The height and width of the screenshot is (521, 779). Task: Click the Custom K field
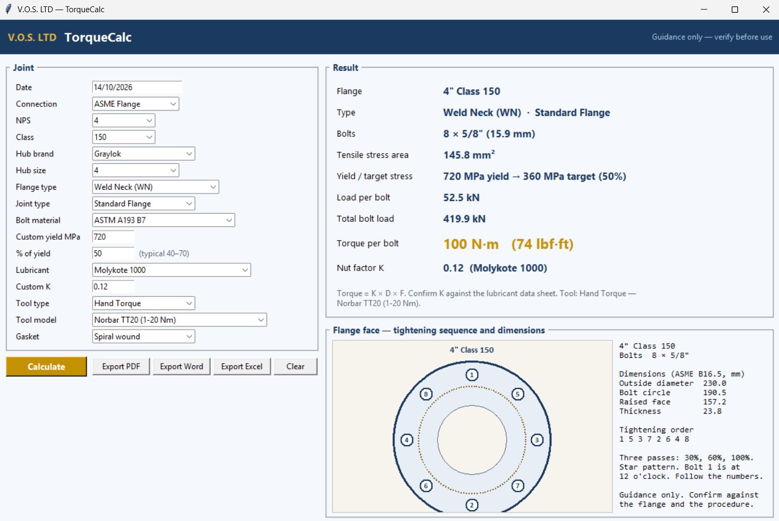[113, 287]
